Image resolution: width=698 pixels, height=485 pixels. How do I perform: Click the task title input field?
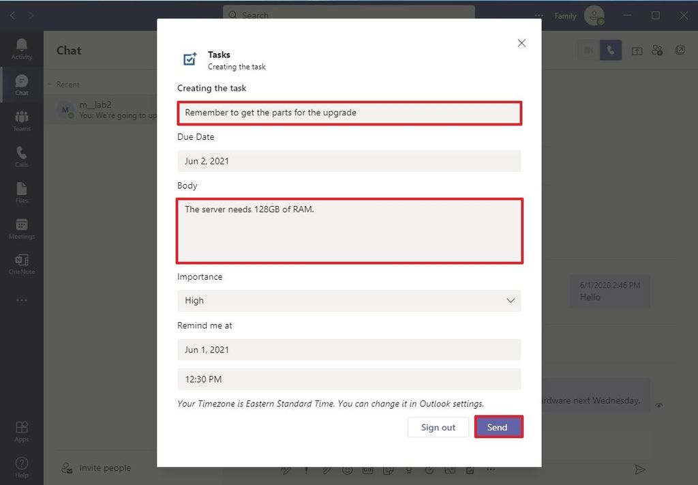pos(349,112)
